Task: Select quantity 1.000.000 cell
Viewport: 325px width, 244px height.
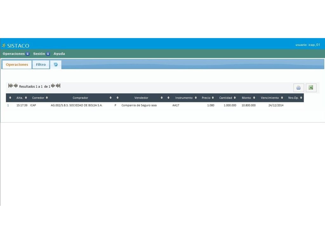Action: tap(230, 105)
